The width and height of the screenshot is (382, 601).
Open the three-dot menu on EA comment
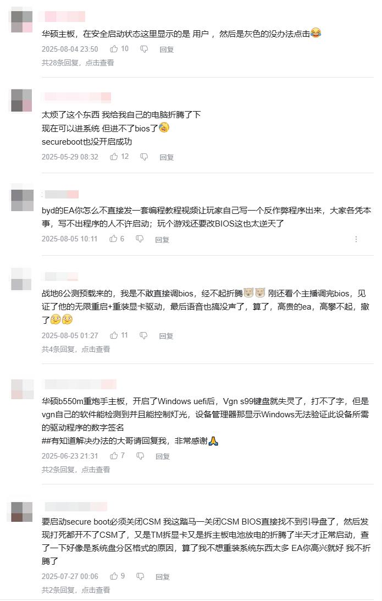356,239
